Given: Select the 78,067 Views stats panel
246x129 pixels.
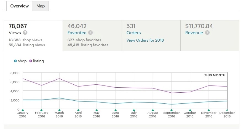Looking at the screenshot, I should pos(33,36).
